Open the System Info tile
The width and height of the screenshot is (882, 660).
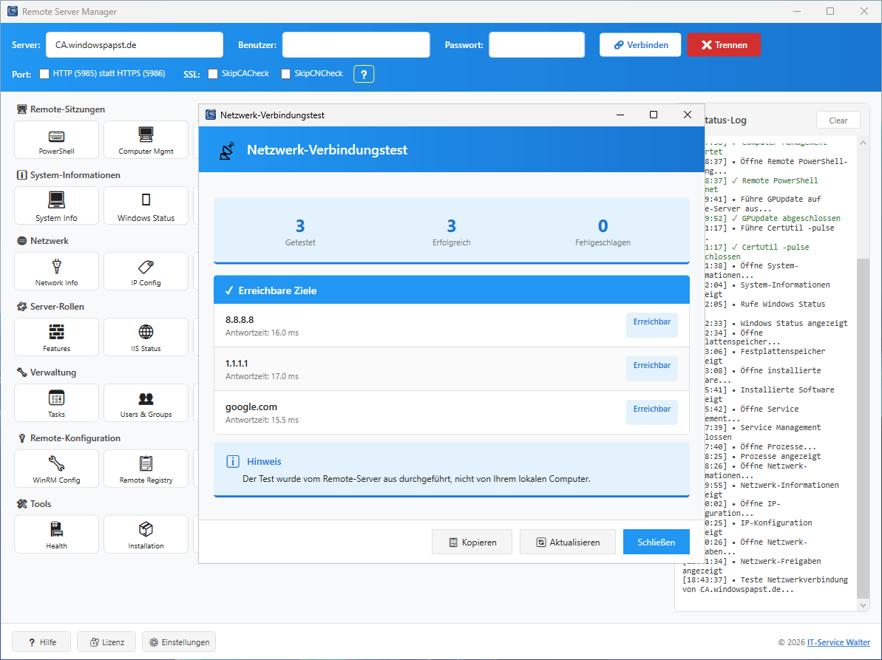pyautogui.click(x=56, y=205)
